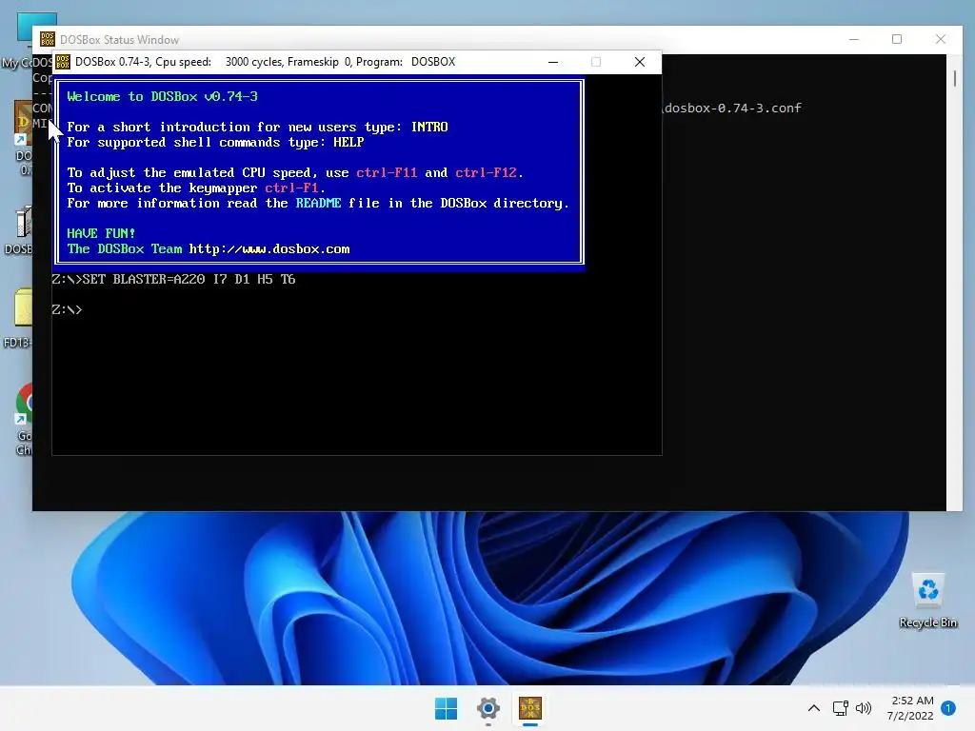Select the FD13 folder desktop icon
This screenshot has height=731, width=975.
click(x=20, y=318)
